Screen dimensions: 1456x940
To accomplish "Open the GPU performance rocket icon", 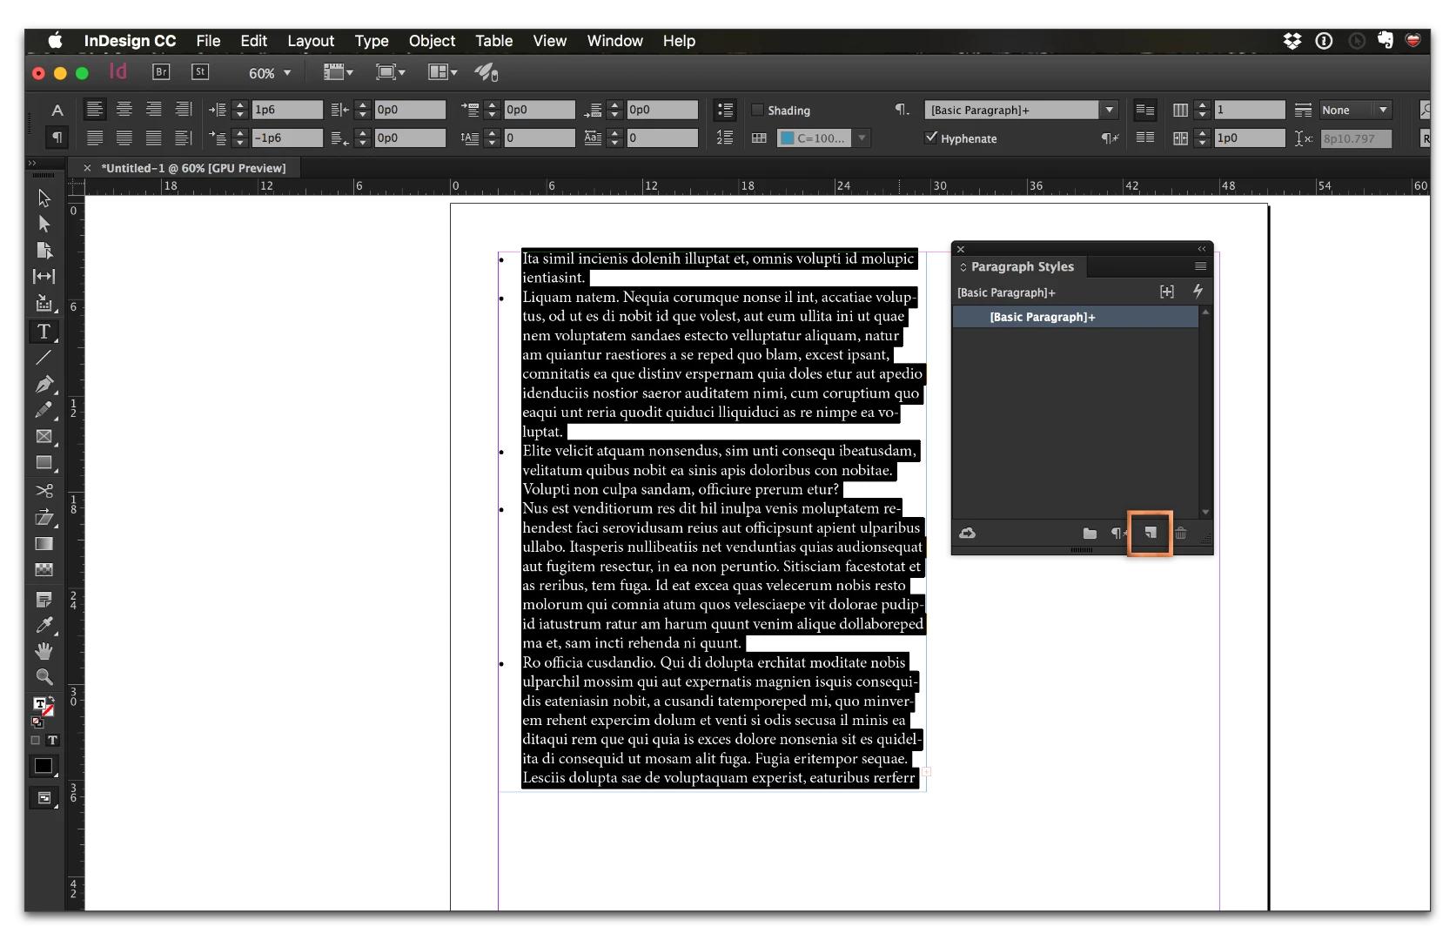I will coord(486,72).
